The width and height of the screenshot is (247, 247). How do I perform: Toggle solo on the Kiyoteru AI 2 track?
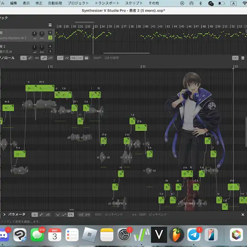click(50, 37)
